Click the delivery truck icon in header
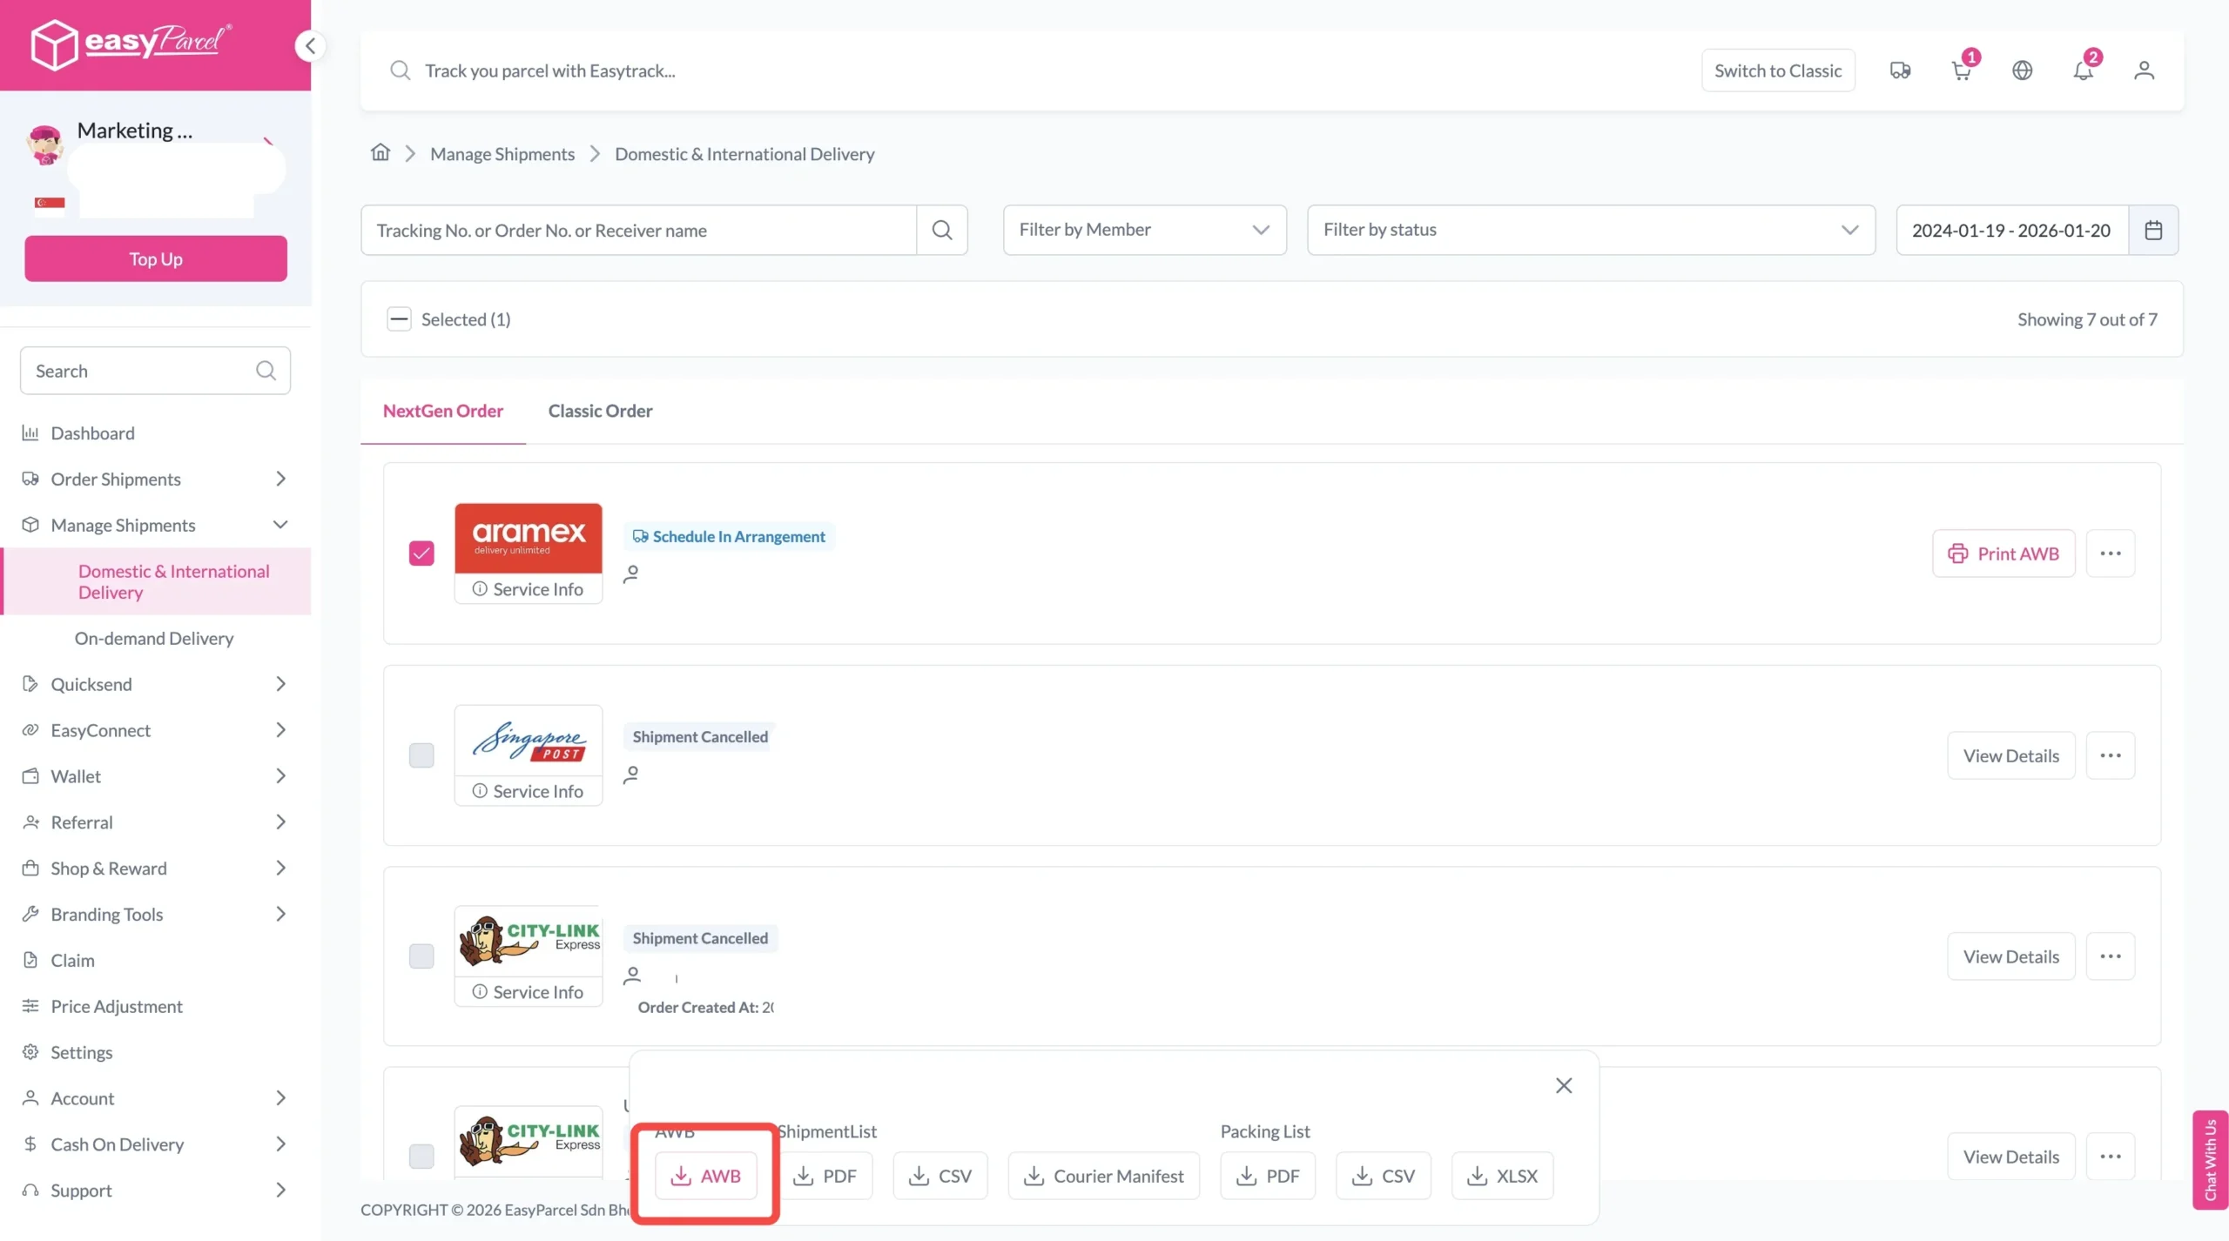Image resolution: width=2229 pixels, height=1241 pixels. 1900,70
